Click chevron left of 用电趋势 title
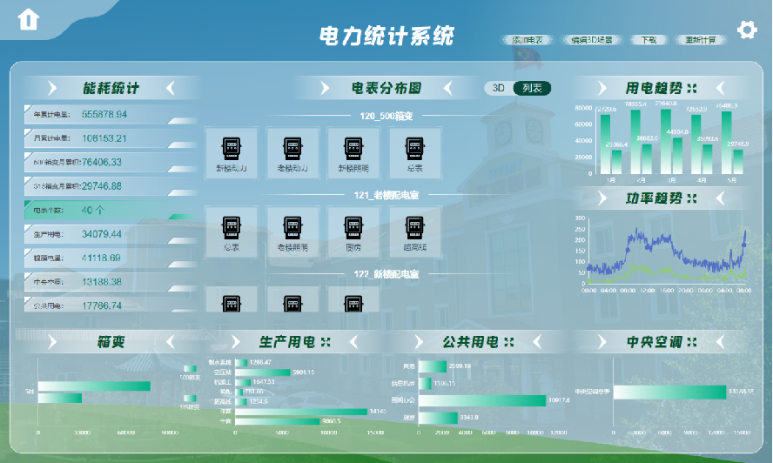 click(x=602, y=88)
